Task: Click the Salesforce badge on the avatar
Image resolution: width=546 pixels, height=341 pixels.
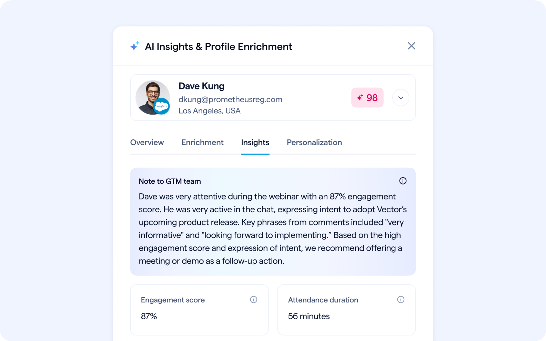Action: [x=161, y=106]
